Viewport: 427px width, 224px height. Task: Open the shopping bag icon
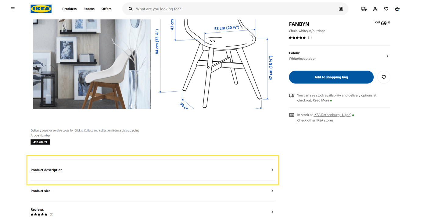(397, 9)
